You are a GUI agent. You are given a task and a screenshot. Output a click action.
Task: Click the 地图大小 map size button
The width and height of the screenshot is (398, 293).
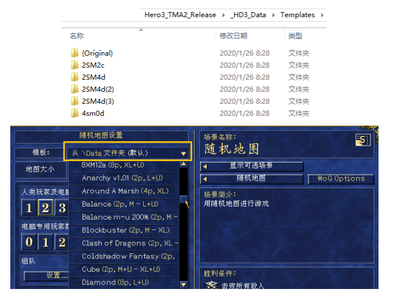41,169
